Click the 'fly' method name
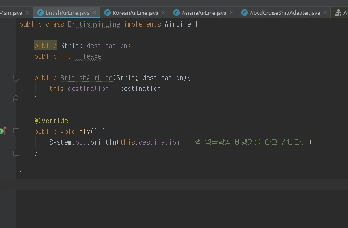This screenshot has width=348, height=228. [85, 131]
